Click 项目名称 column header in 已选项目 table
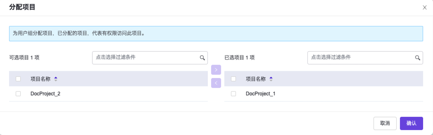 coord(256,79)
